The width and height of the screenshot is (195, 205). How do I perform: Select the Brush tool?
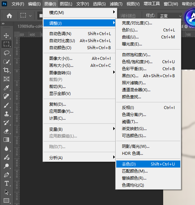point(6,105)
